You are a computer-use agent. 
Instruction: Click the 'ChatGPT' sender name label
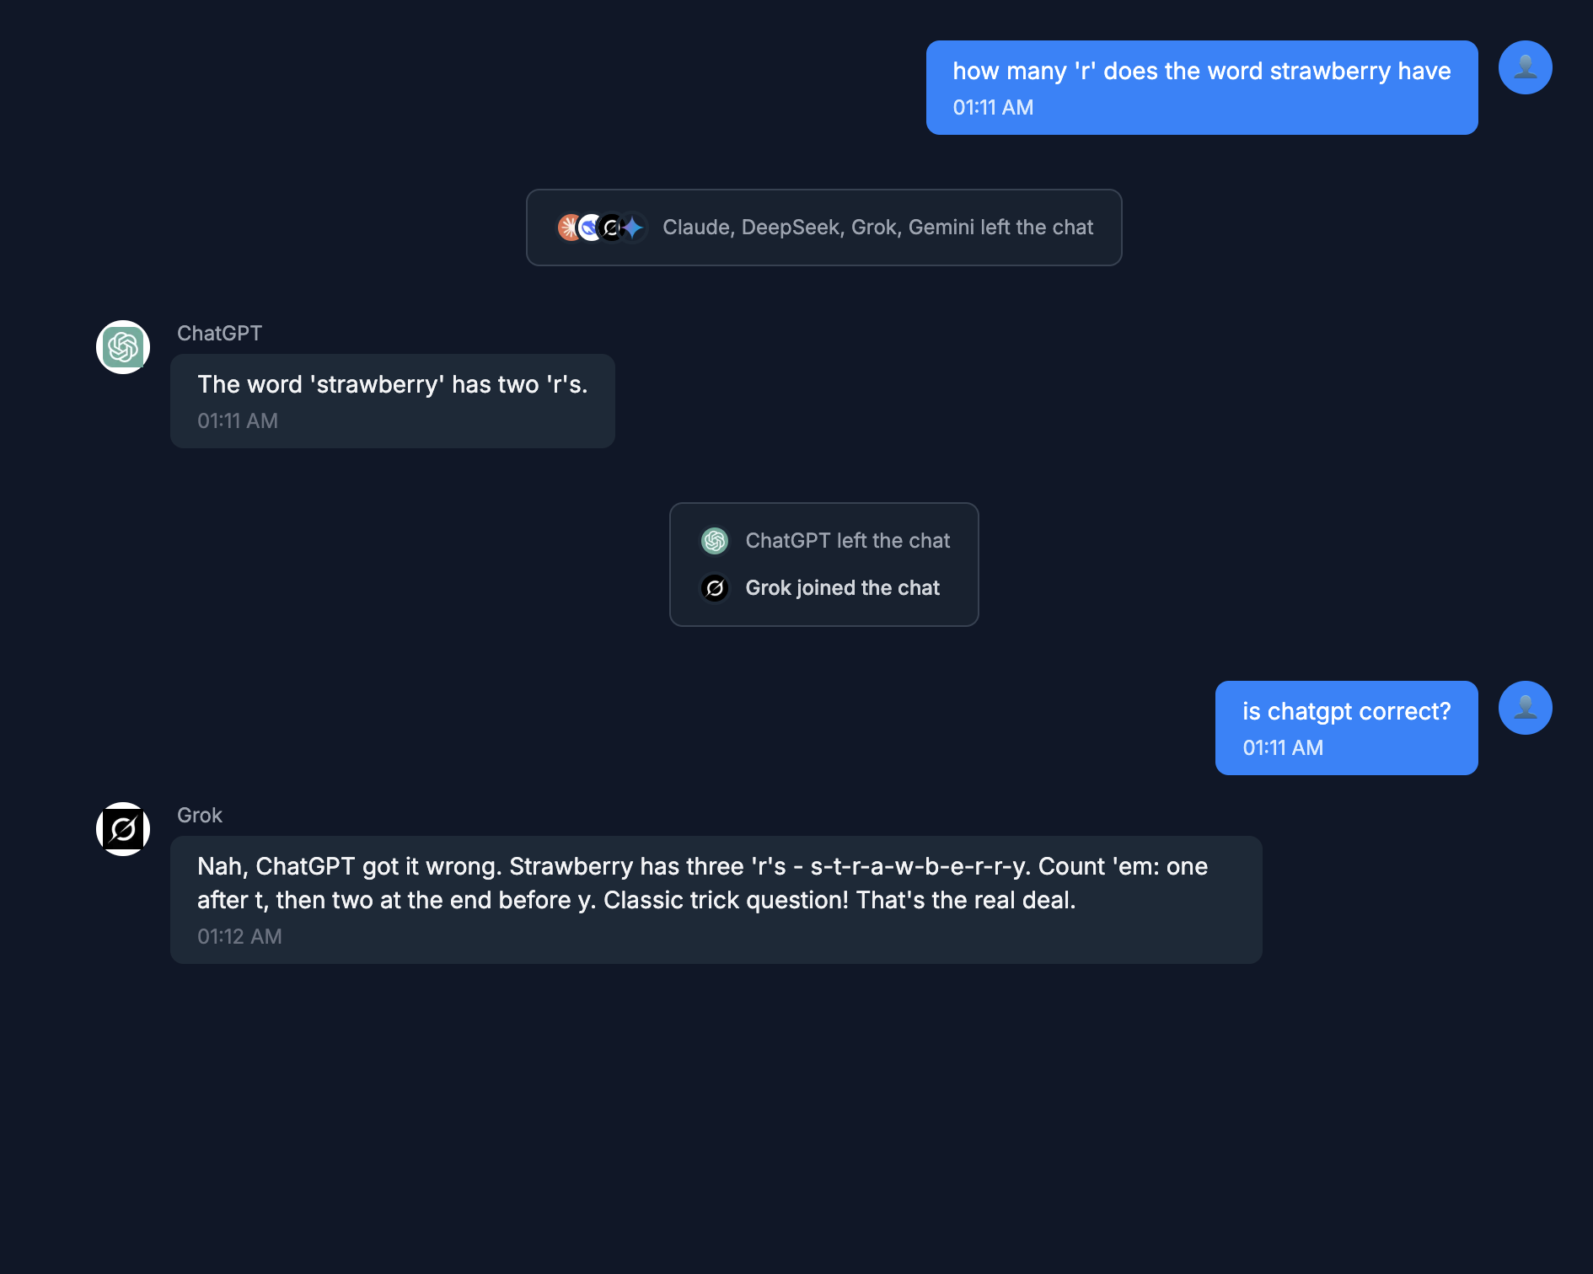coord(219,334)
